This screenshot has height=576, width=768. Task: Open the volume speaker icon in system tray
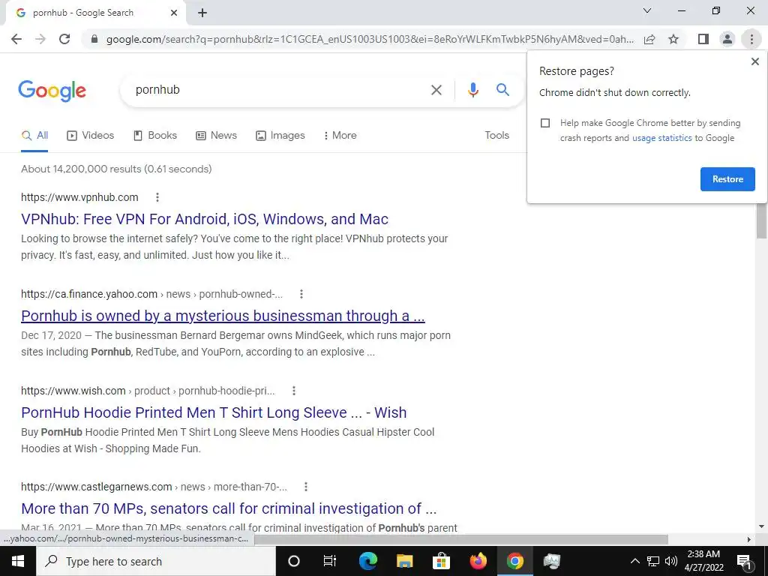click(671, 561)
